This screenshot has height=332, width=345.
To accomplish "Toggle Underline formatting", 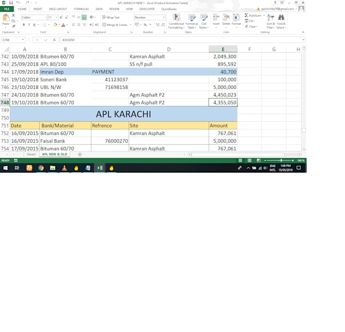I will click(34, 25).
